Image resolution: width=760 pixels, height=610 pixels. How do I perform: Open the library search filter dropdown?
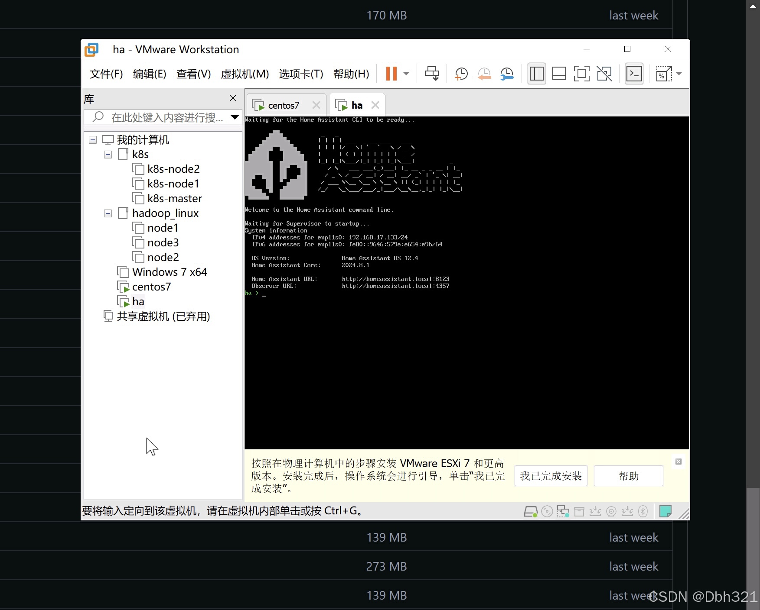[235, 117]
